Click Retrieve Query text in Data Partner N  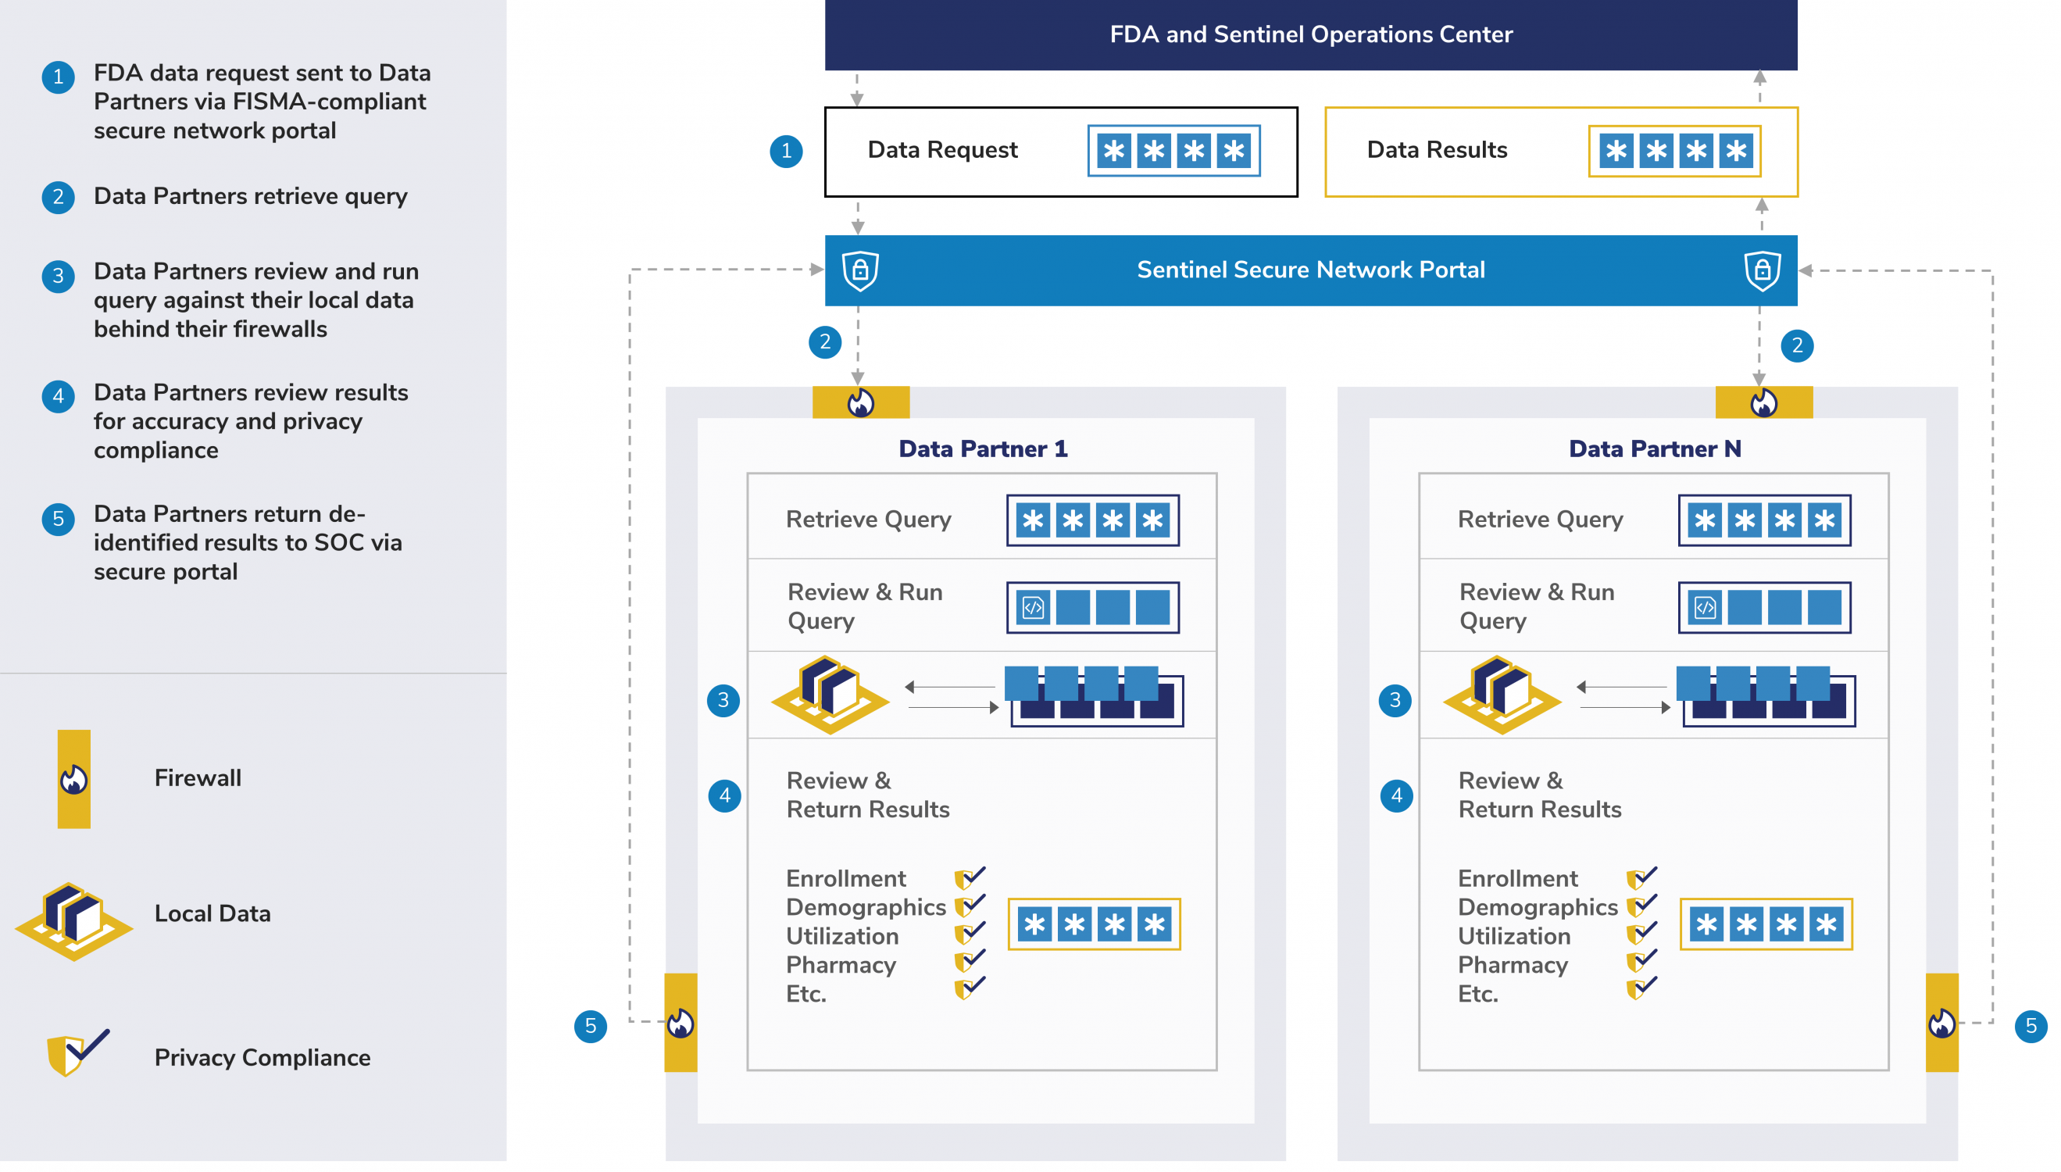click(x=1541, y=520)
